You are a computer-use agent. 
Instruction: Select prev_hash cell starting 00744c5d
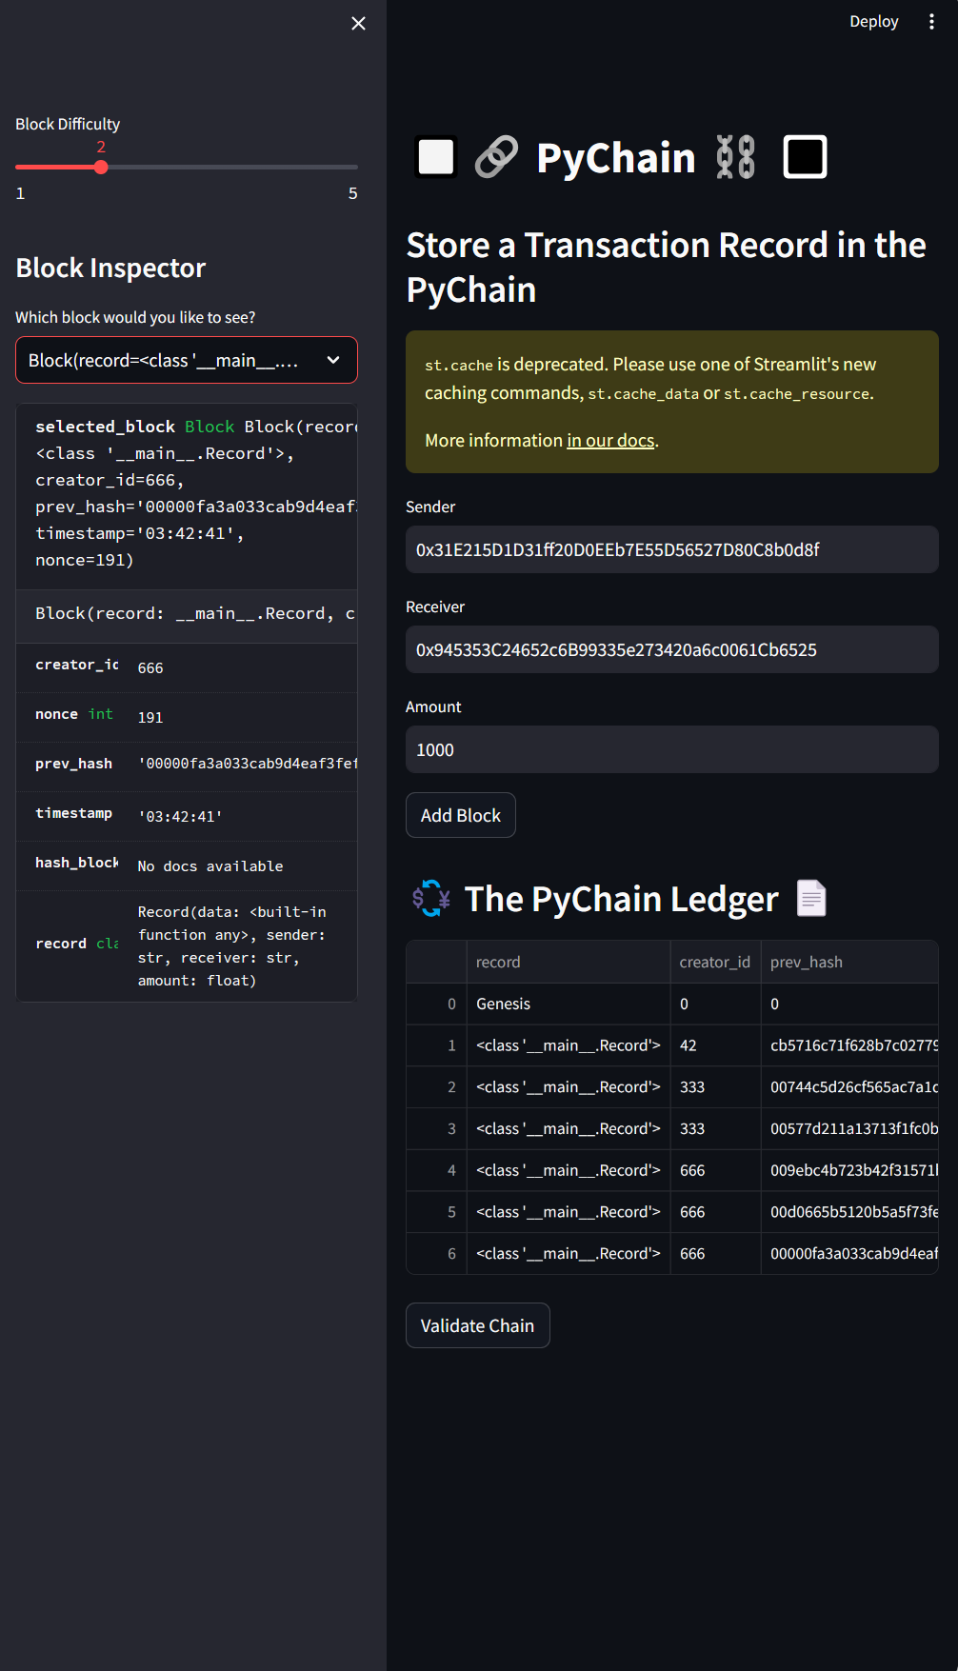[849, 1087]
